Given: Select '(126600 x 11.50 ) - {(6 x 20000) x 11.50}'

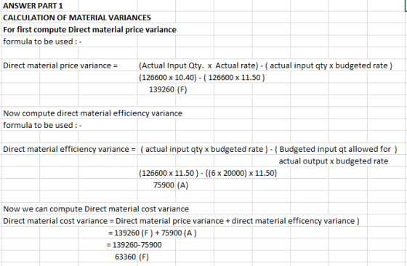Looking at the screenshot, I should click(208, 173).
